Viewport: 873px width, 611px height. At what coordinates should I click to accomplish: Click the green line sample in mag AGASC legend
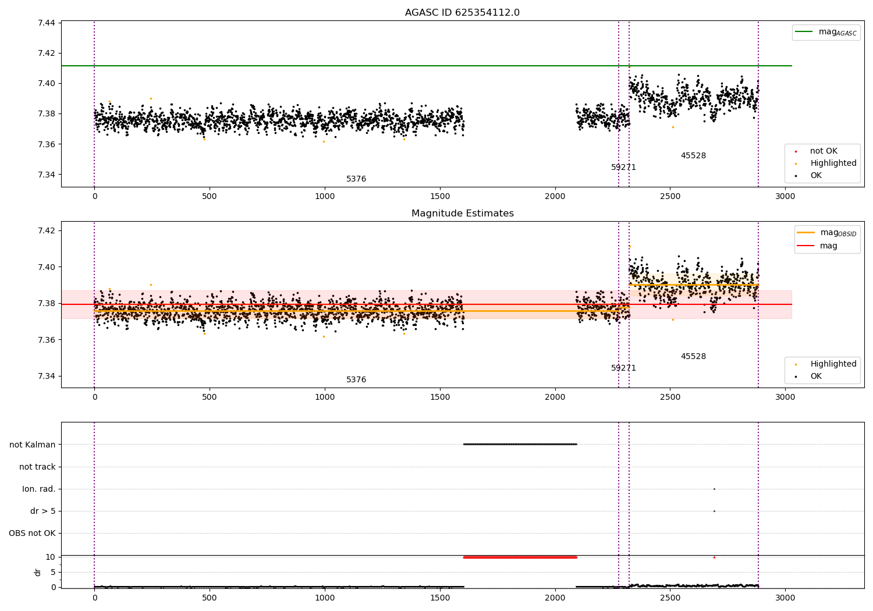pos(804,32)
